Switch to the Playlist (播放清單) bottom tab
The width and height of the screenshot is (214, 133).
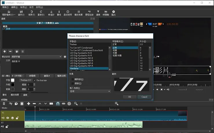15,95
